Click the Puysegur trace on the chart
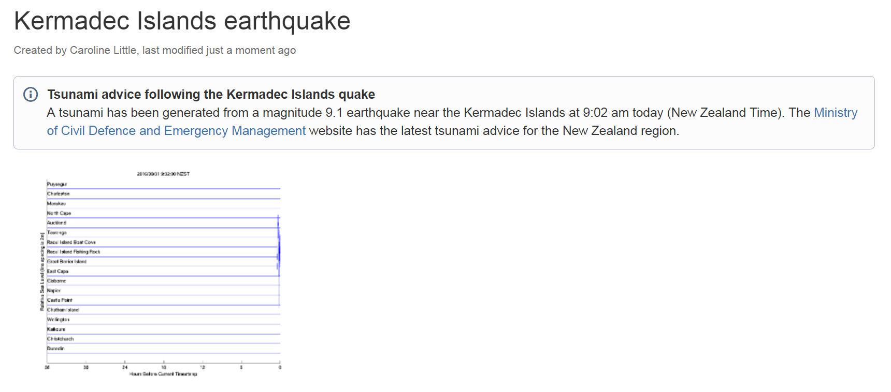 coord(164,189)
